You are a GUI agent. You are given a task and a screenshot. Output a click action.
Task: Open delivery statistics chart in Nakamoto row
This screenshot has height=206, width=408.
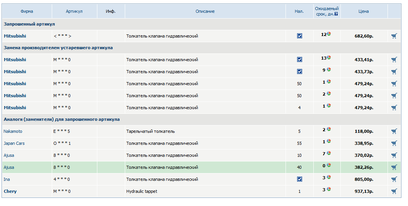point(329,129)
